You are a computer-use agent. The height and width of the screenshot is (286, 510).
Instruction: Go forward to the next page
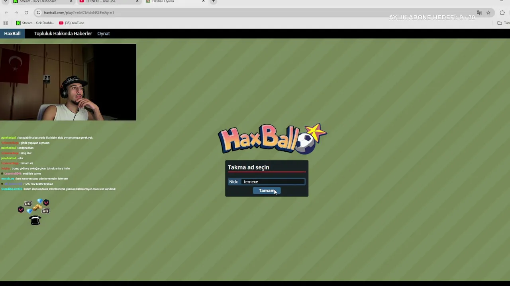click(x=16, y=13)
